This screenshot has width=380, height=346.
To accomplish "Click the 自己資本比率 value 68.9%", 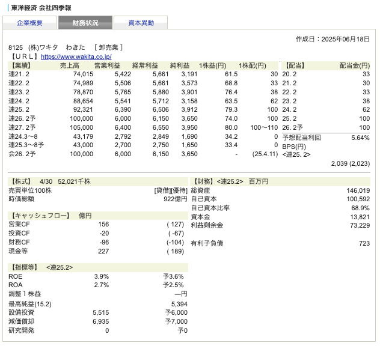I will (x=360, y=208).
